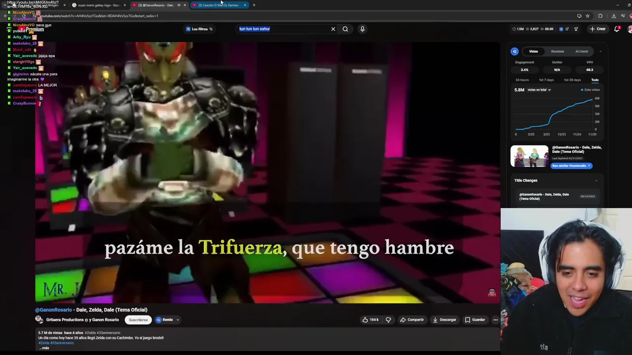
Task: Click the 1.5M vidIQ stat in header
Action: [518, 29]
